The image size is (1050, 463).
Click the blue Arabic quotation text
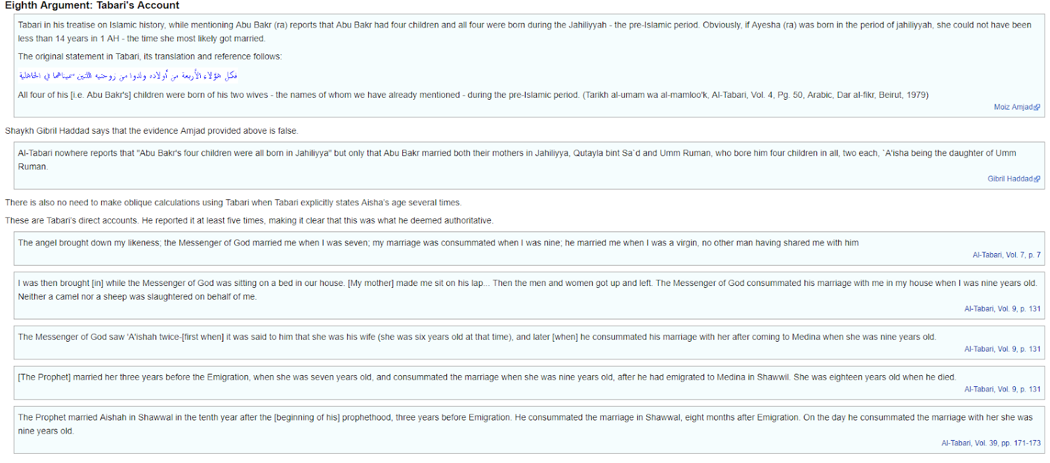[x=128, y=75]
